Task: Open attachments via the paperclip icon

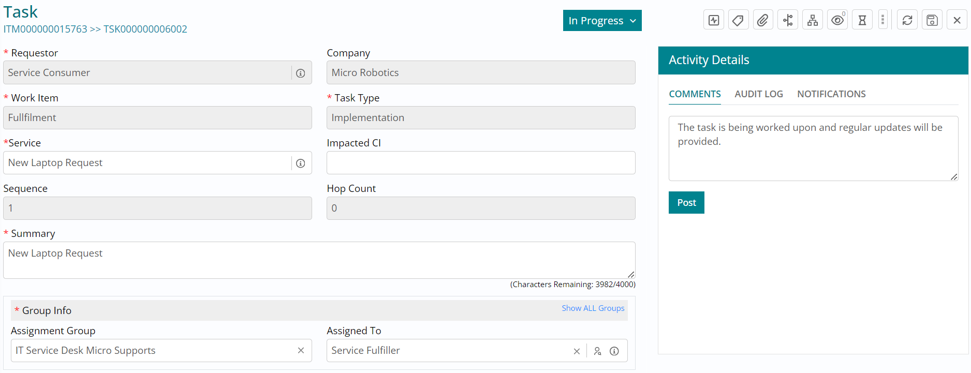Action: [762, 20]
